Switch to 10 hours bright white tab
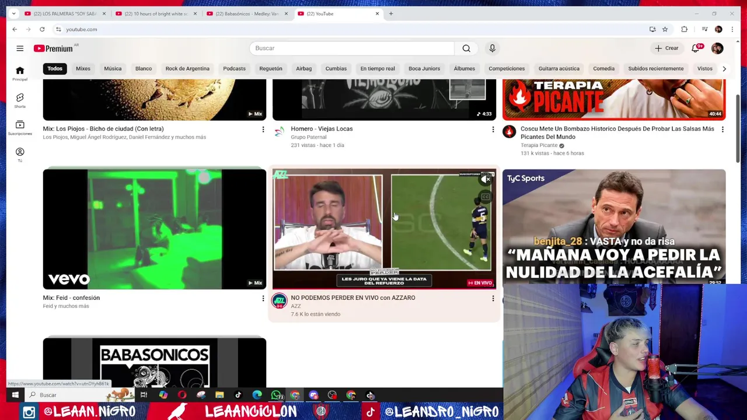 [156, 13]
